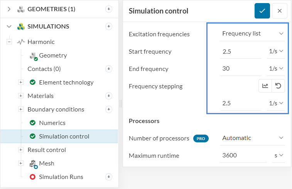Viewport: 292px width, 189px height.
Task: Collapse the Harmonic simulation tree
Action: click(9, 42)
